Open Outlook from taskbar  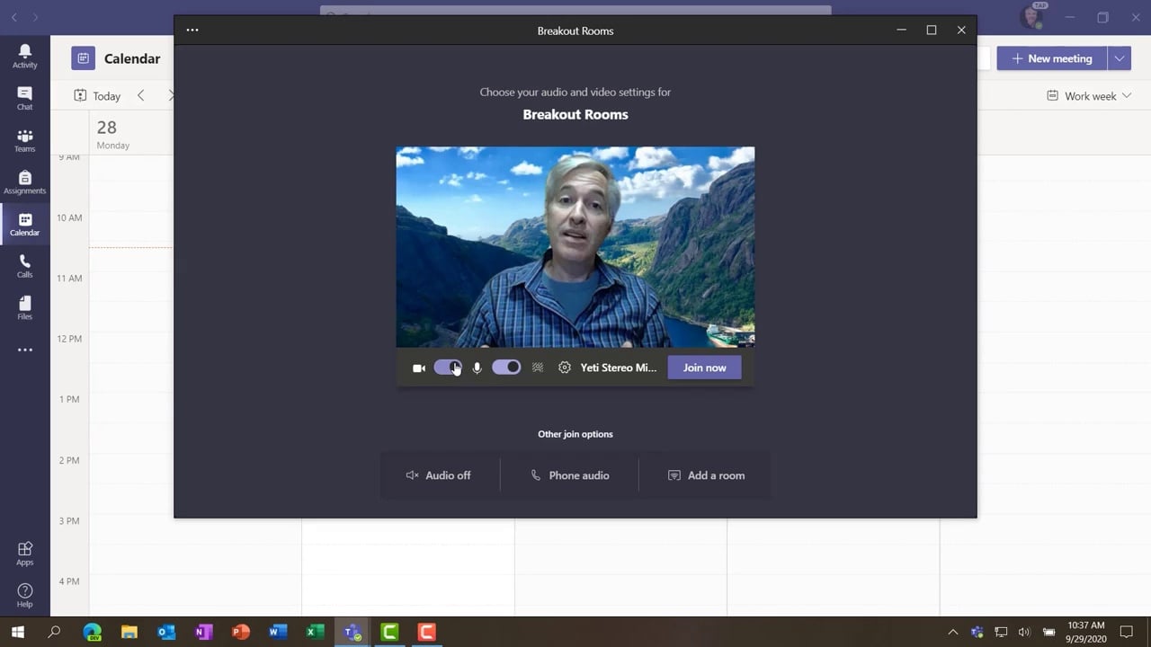coord(166,632)
